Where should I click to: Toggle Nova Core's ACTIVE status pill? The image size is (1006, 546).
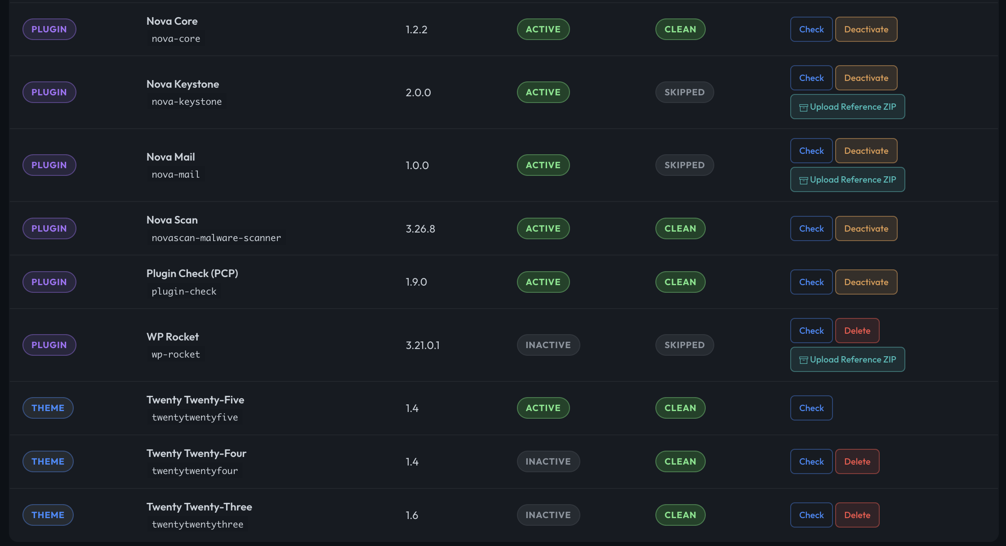pyautogui.click(x=543, y=29)
